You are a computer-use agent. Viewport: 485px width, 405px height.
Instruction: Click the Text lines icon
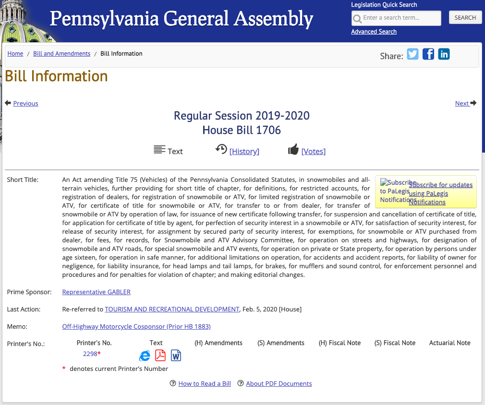coord(159,150)
